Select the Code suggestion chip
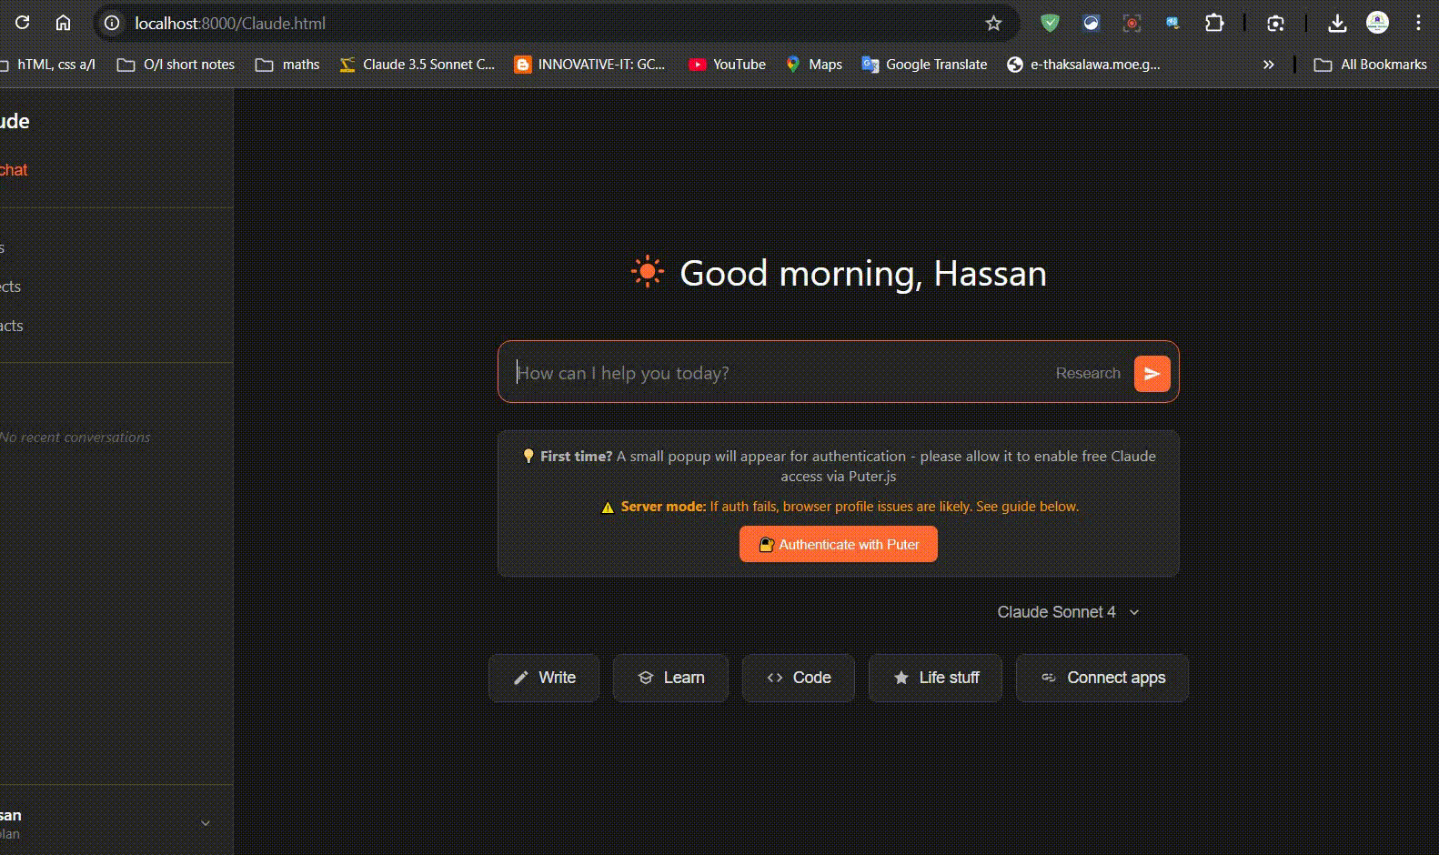1439x855 pixels. [x=799, y=678]
